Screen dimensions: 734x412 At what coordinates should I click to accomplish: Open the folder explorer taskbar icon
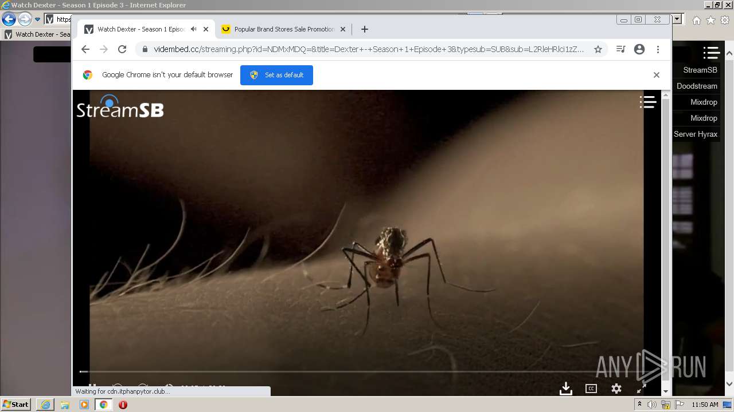pos(65,405)
